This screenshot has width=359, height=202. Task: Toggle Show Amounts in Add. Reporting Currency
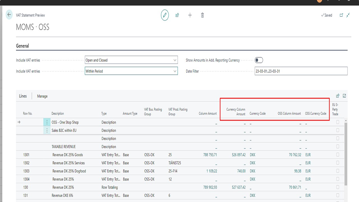(259, 60)
